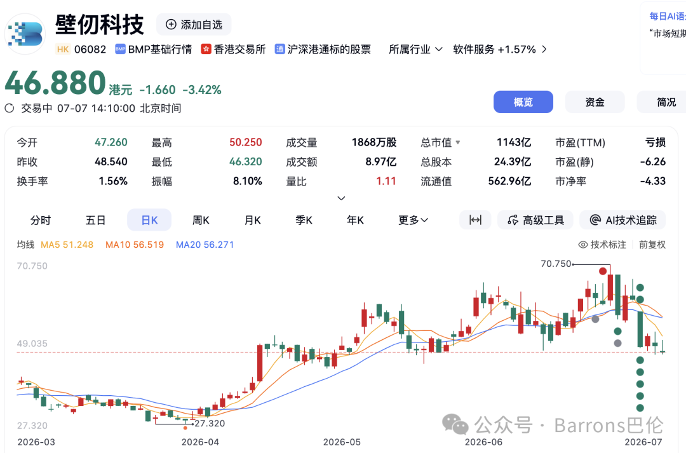Image resolution: width=686 pixels, height=453 pixels.
Task: Open 香港交易所 exchange tag
Action: pyautogui.click(x=234, y=50)
